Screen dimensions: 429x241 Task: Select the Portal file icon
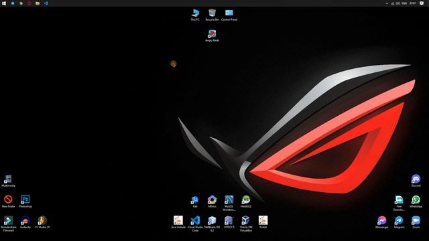pyautogui.click(x=263, y=222)
